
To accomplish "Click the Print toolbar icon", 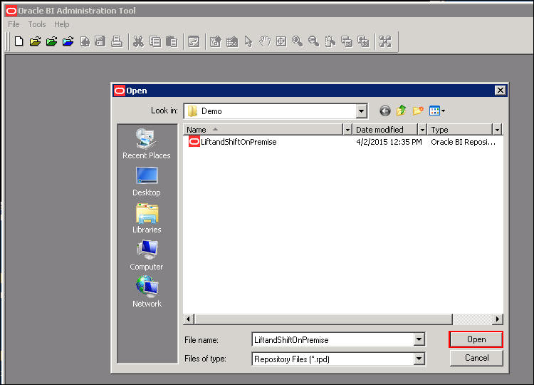I will pos(117,41).
